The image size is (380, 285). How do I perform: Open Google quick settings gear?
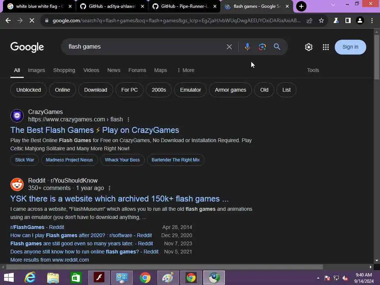(x=308, y=47)
